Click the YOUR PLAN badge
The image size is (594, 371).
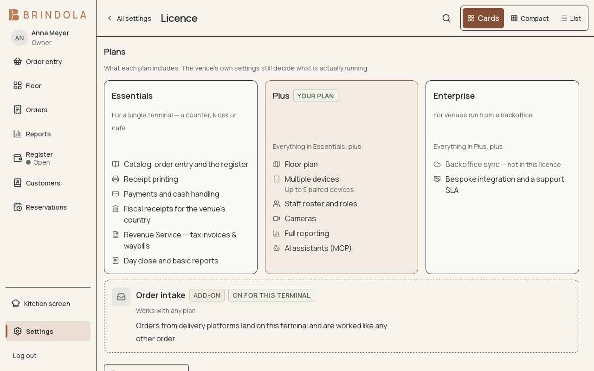316,96
